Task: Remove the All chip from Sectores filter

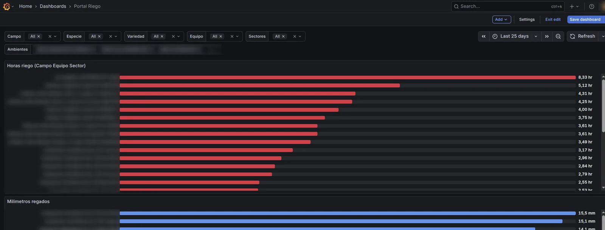Action: [283, 36]
